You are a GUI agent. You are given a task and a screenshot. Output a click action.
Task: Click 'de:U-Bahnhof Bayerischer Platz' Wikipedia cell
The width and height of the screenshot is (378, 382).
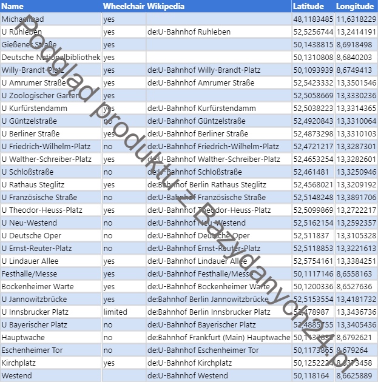tap(218, 324)
